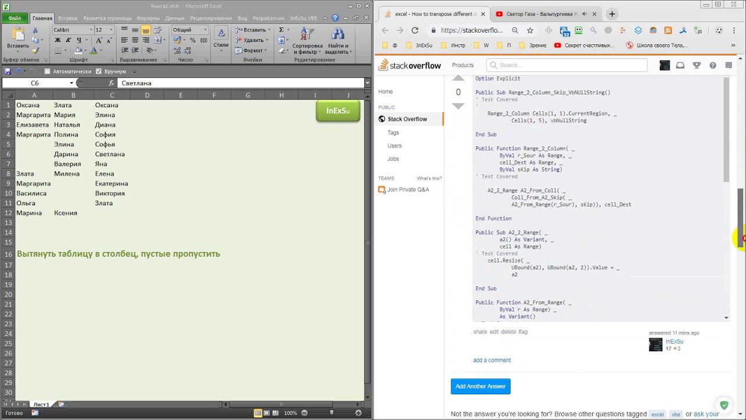The width and height of the screenshot is (746, 420).
Task: Click the insert function fx icon
Action: point(111,83)
